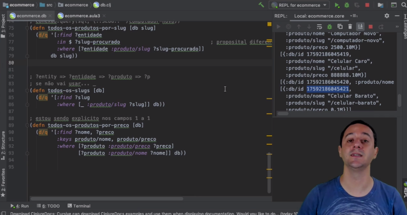The height and width of the screenshot is (215, 407).
Task: Click fold end marker at line 93
Action: point(27,153)
